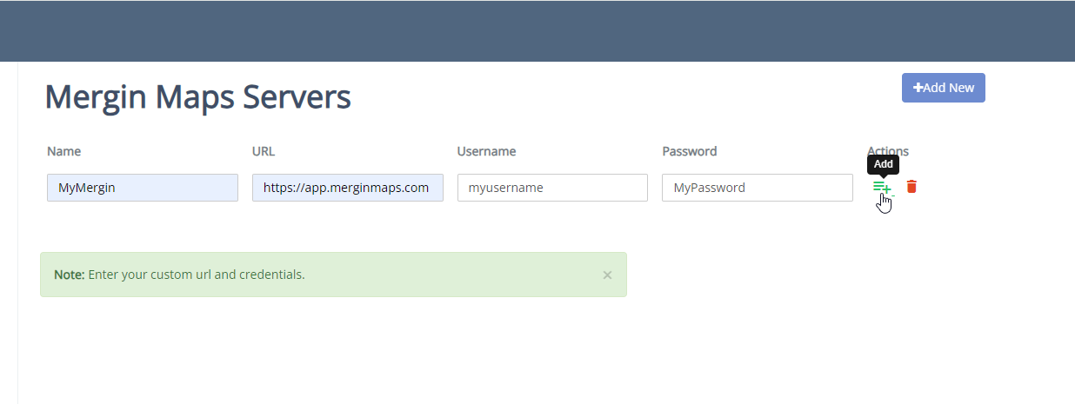This screenshot has width=1075, height=404.
Task: Delete the server with red trash icon
Action: (x=911, y=187)
